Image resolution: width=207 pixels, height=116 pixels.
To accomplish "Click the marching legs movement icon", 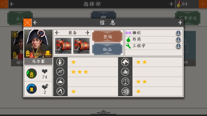I will tap(60, 91).
